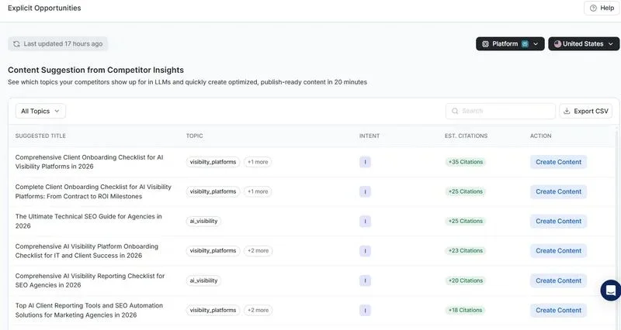
Task: Expand +1 more topics in ROI Milestones row
Action: pyautogui.click(x=258, y=191)
